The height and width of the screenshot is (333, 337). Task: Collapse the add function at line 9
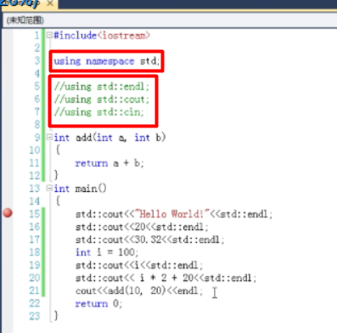(x=49, y=138)
